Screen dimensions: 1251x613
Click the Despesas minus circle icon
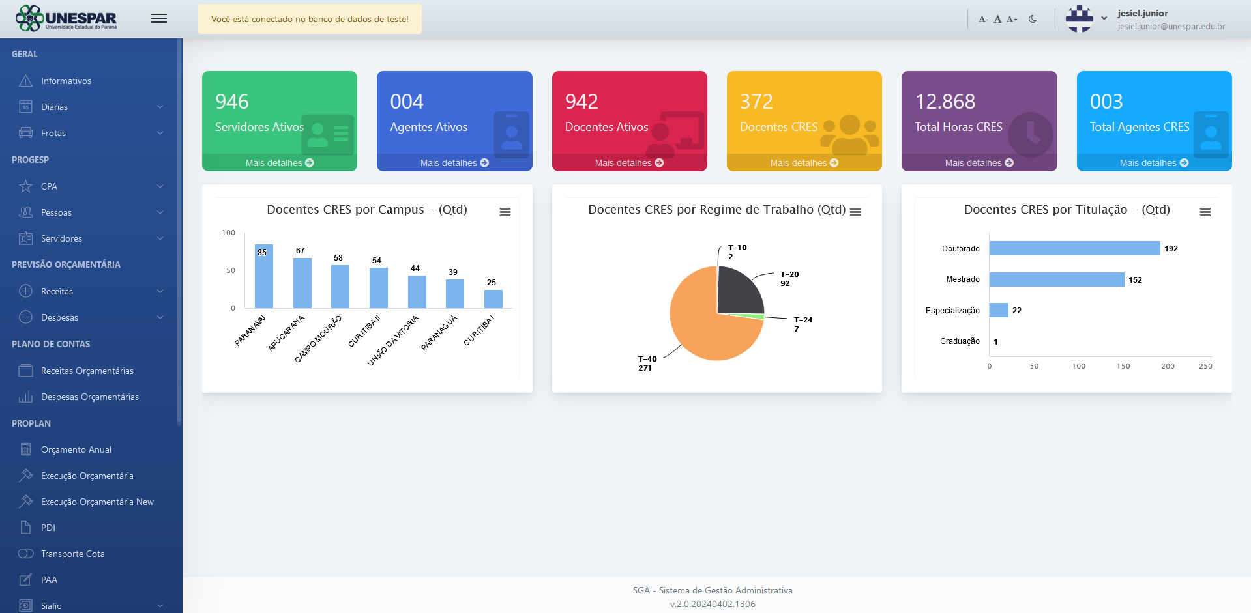[25, 317]
